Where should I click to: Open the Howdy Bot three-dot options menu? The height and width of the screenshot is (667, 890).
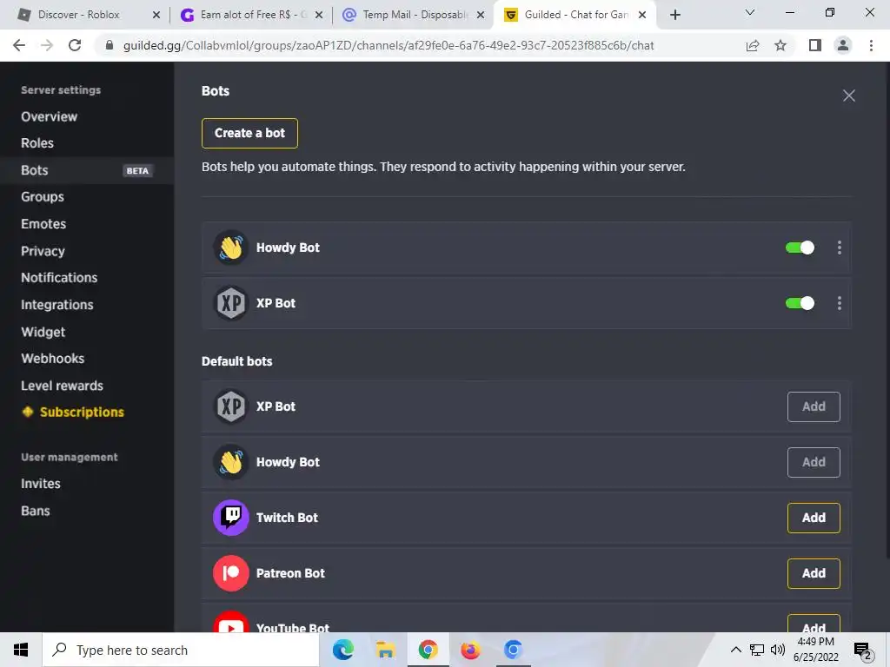(840, 248)
